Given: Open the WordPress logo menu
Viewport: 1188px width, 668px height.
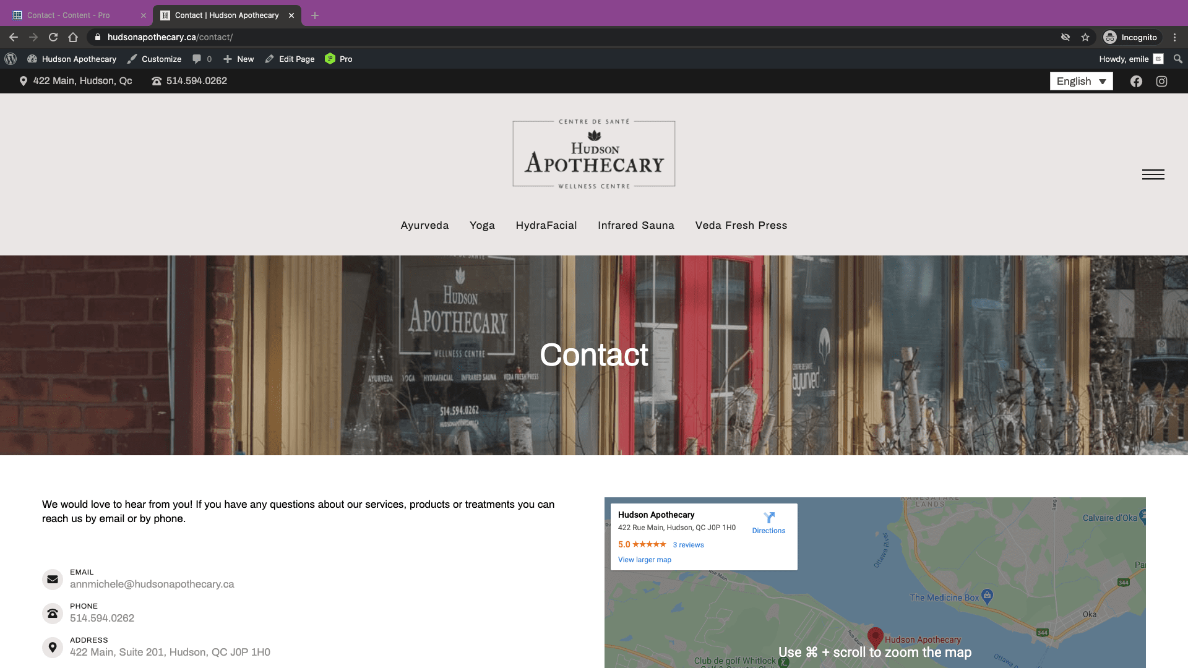Looking at the screenshot, I should pyautogui.click(x=11, y=59).
